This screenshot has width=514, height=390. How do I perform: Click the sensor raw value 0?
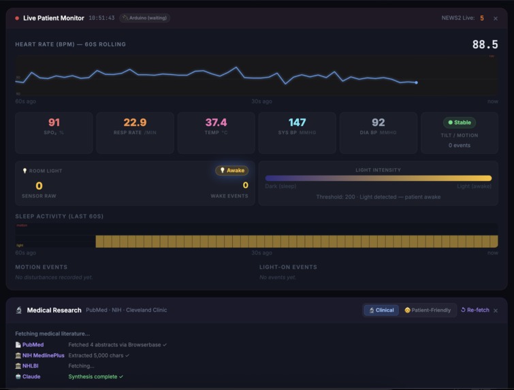point(39,186)
